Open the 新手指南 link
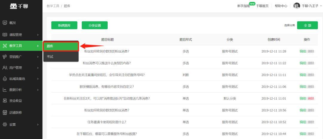This screenshot has width=323, height=139. click(x=243, y=6)
